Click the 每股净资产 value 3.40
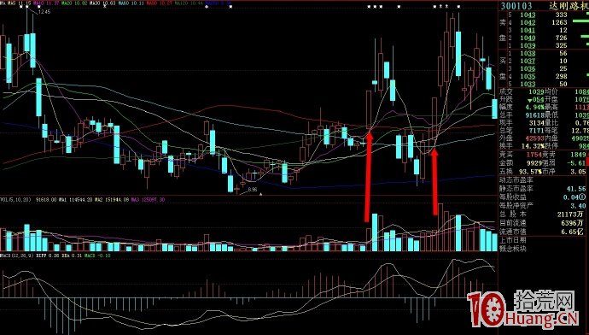The height and width of the screenshot is (335, 589). click(579, 205)
